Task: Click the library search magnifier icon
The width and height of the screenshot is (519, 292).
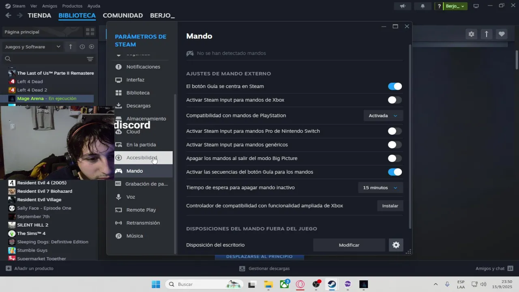Action: (x=8, y=59)
